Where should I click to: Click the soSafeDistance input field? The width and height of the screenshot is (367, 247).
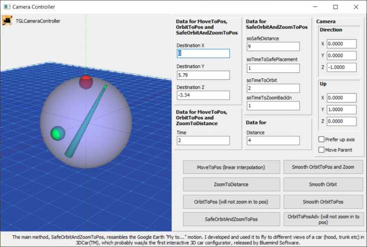coord(273,46)
